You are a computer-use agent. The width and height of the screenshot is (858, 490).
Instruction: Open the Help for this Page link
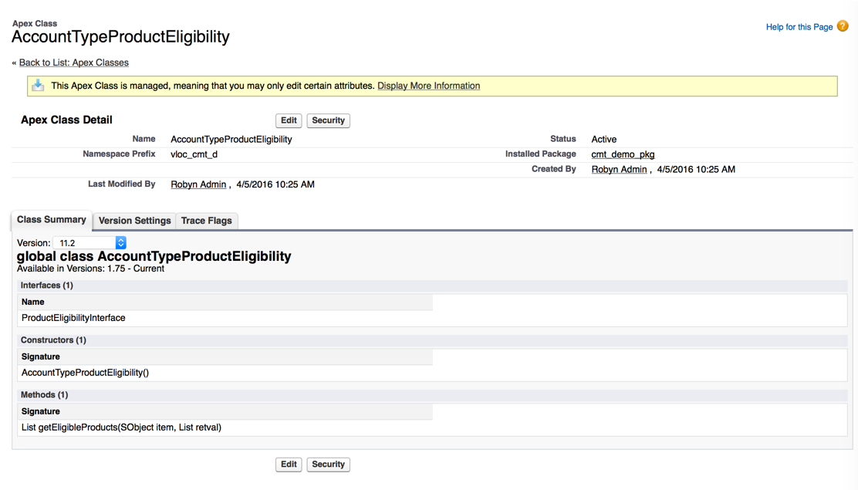pos(799,27)
